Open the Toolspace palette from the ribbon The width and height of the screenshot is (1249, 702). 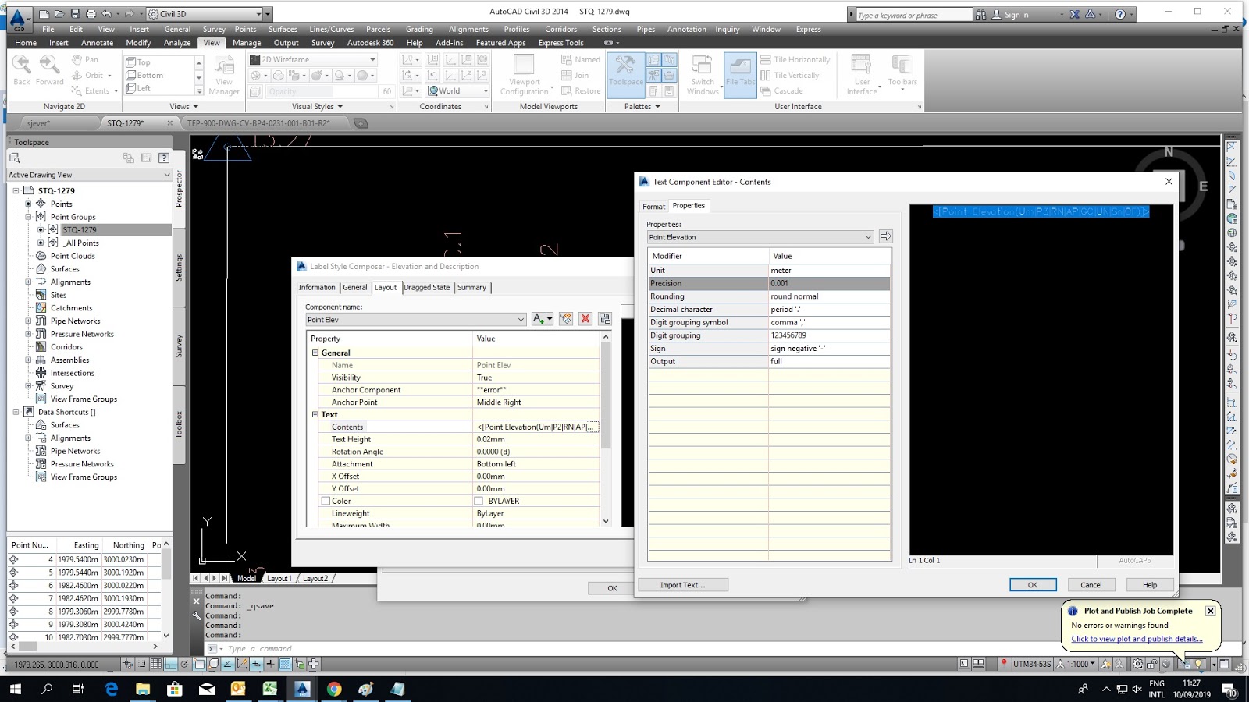[624, 74]
